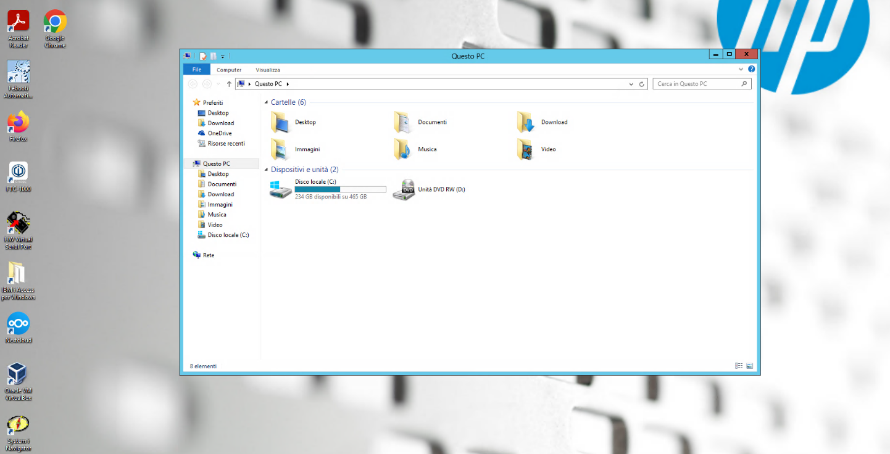This screenshot has width=890, height=454.
Task: Switch to the Computer ribbon tab
Action: click(229, 70)
